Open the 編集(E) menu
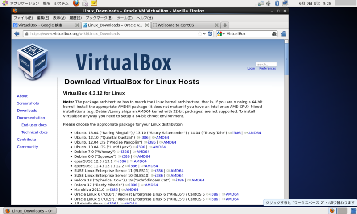The height and width of the screenshot is (214, 357). tap(43, 18)
